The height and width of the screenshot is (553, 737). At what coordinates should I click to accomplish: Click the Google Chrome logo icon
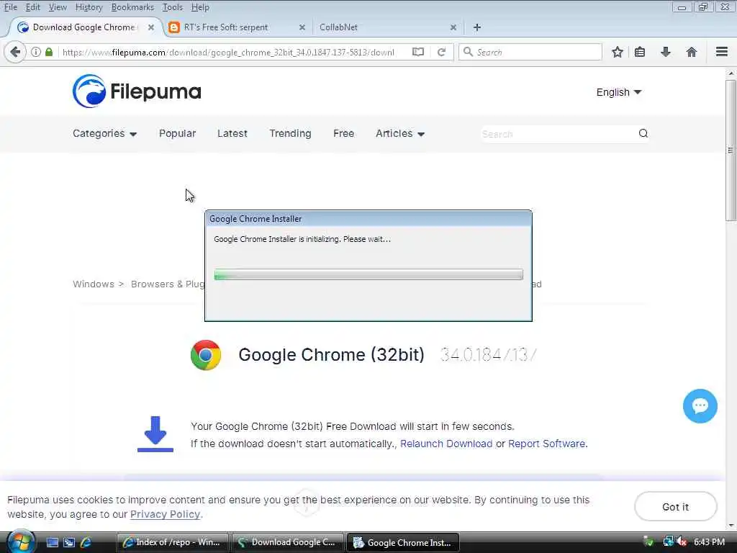click(x=206, y=355)
